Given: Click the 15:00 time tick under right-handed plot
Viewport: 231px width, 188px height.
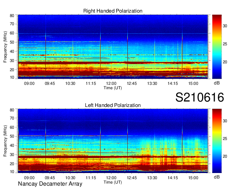Looking at the screenshot, I should [193, 83].
